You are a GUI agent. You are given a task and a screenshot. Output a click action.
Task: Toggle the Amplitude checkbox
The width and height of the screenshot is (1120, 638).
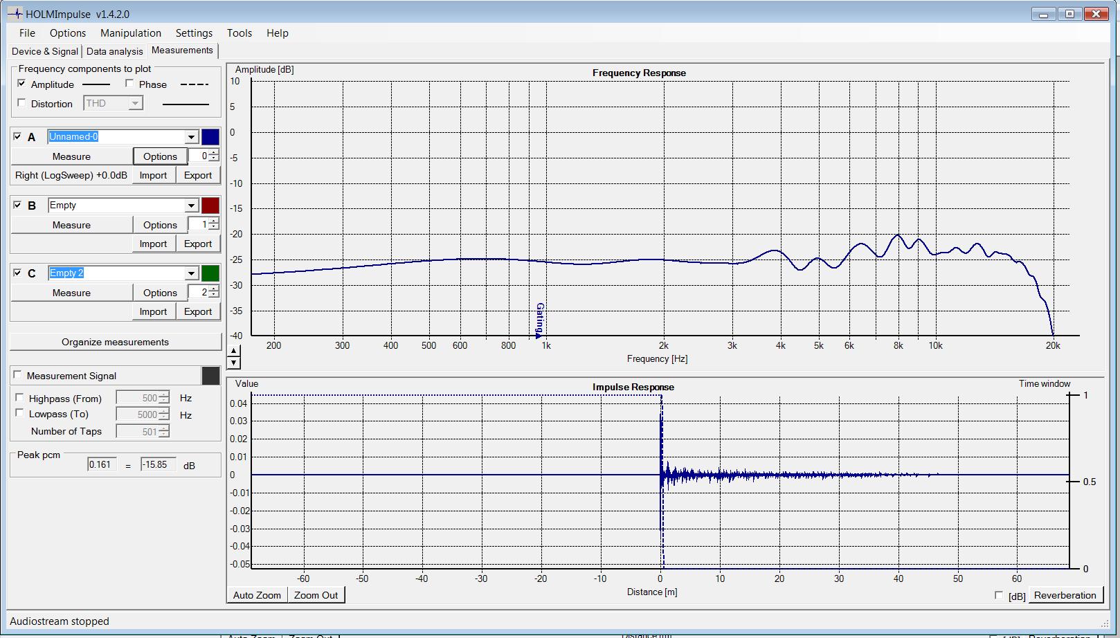click(22, 84)
